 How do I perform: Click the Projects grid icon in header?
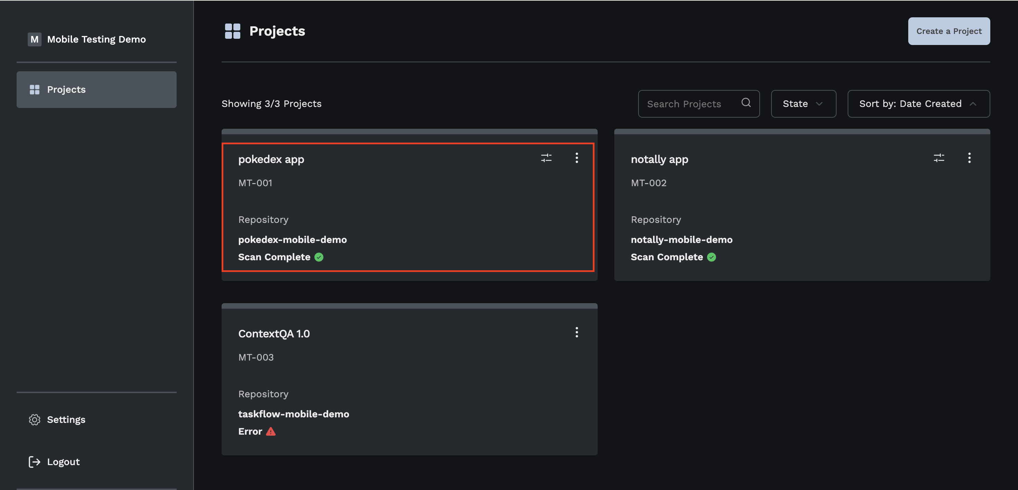point(232,31)
